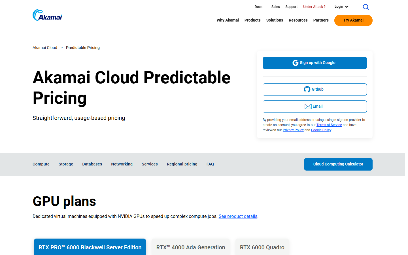Open the Support link
408x255 pixels.
tap(291, 7)
